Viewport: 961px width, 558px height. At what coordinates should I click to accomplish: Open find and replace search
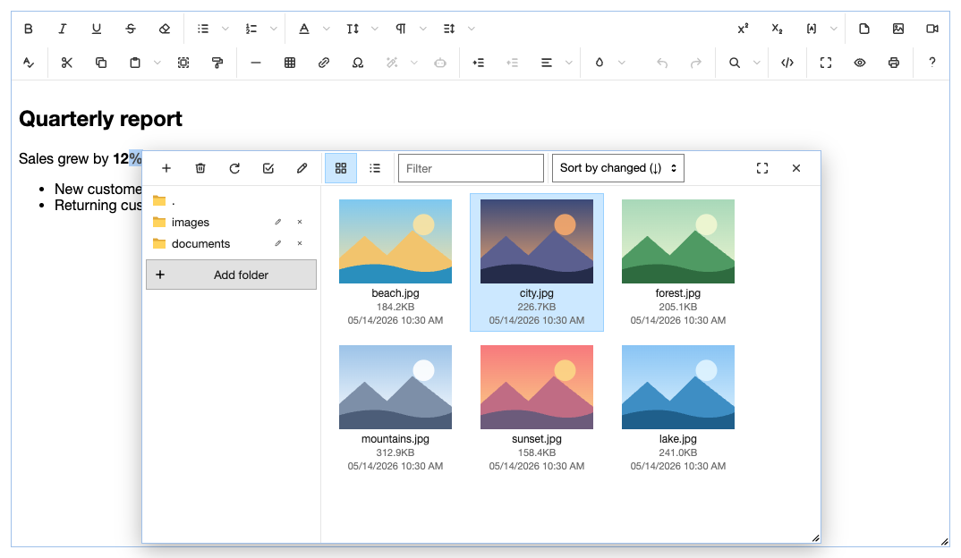735,63
